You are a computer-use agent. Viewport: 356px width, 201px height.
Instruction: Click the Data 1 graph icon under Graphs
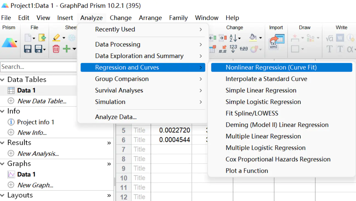(x=11, y=174)
